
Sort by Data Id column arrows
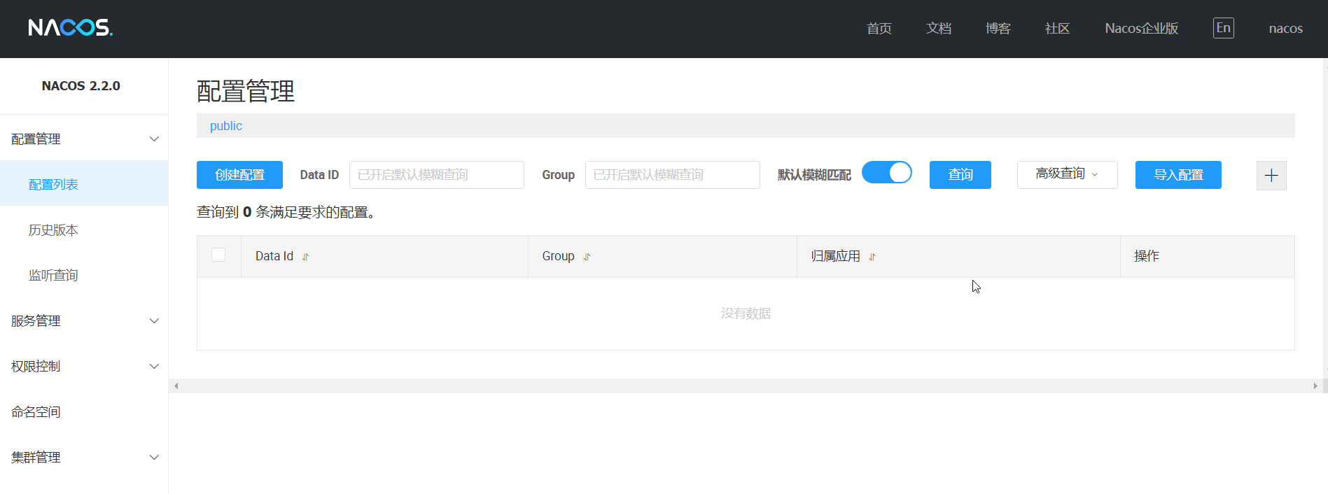point(306,257)
